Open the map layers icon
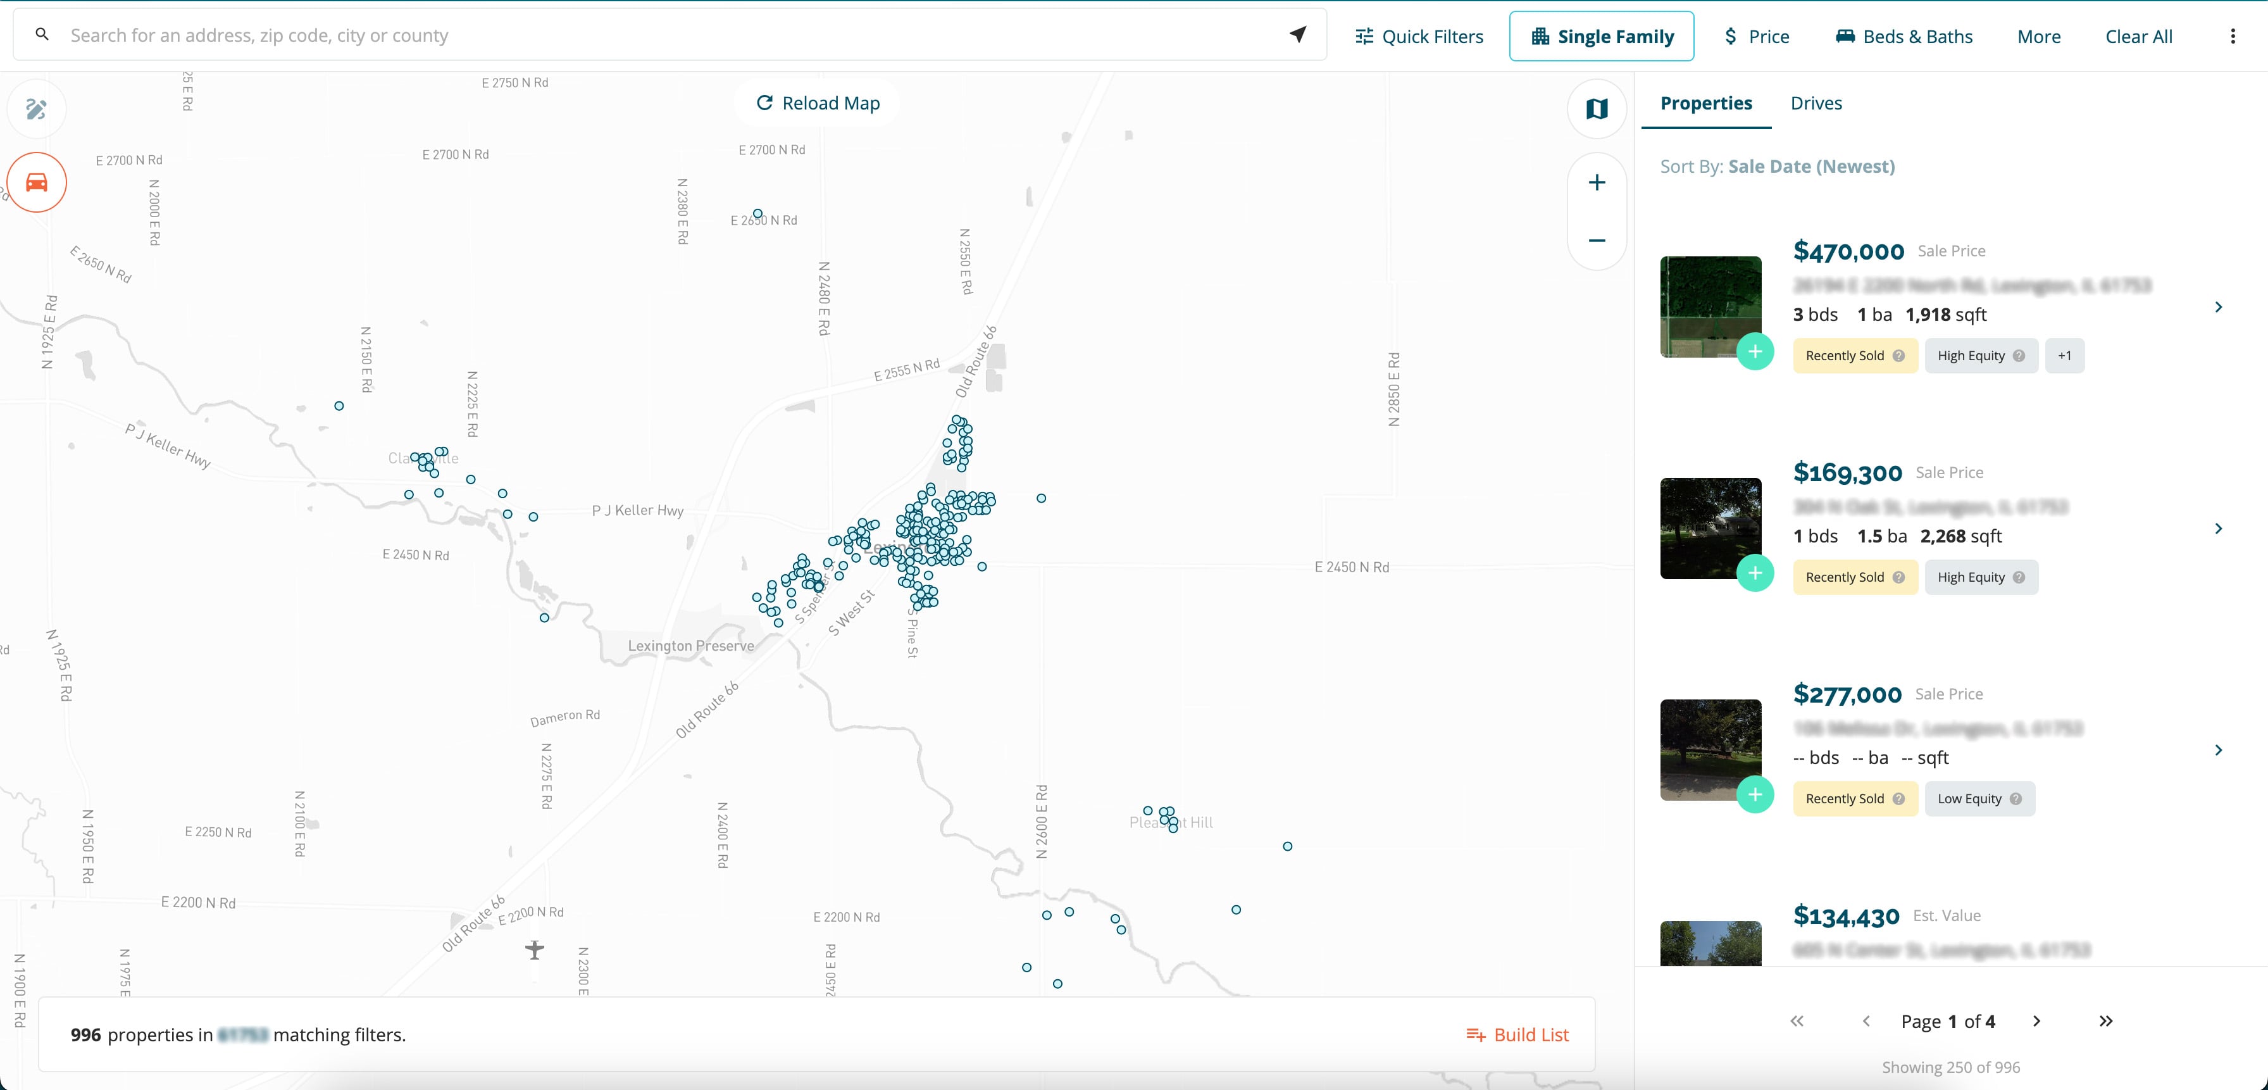The image size is (2268, 1090). [x=1596, y=109]
